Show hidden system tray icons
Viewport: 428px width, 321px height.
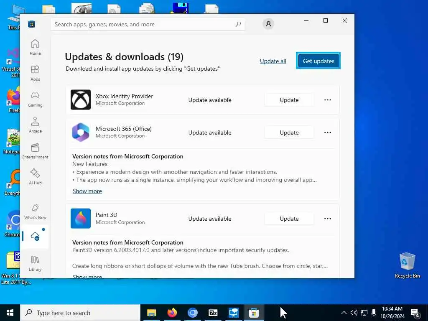pos(344,313)
